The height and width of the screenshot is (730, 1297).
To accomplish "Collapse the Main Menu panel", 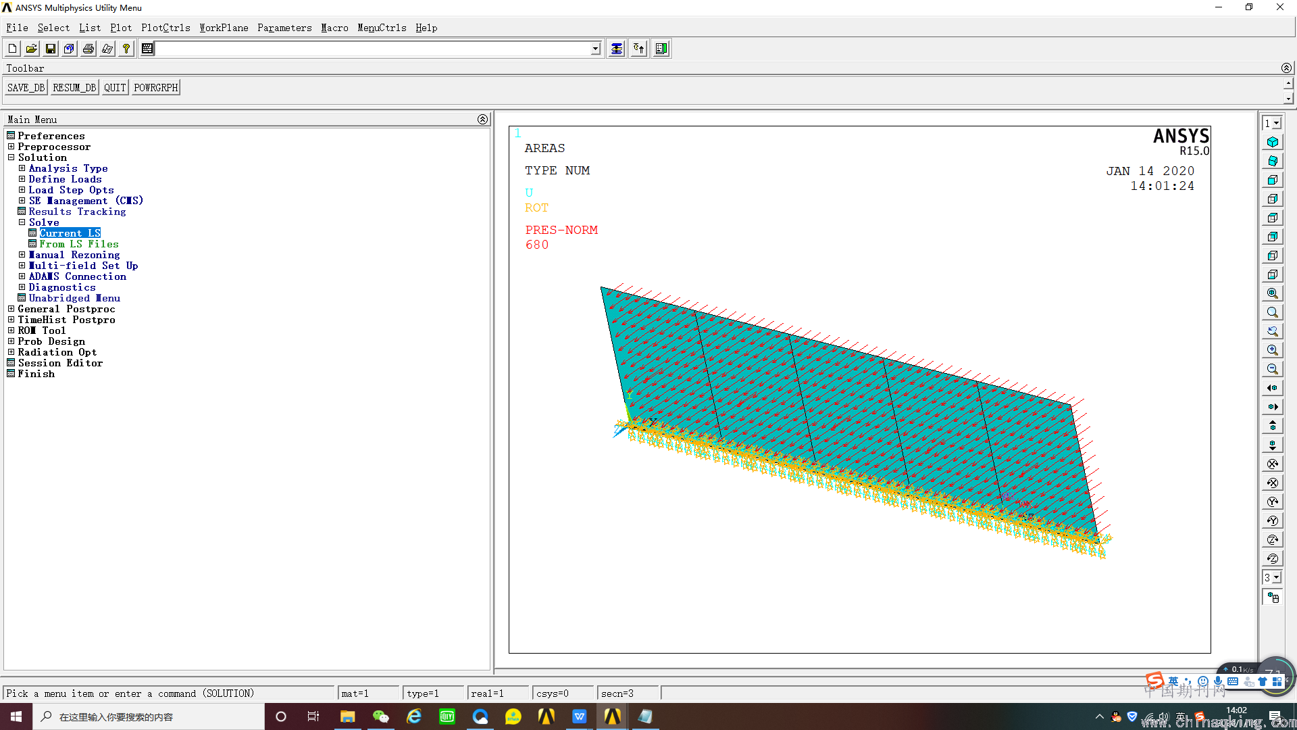I will coord(482,120).
